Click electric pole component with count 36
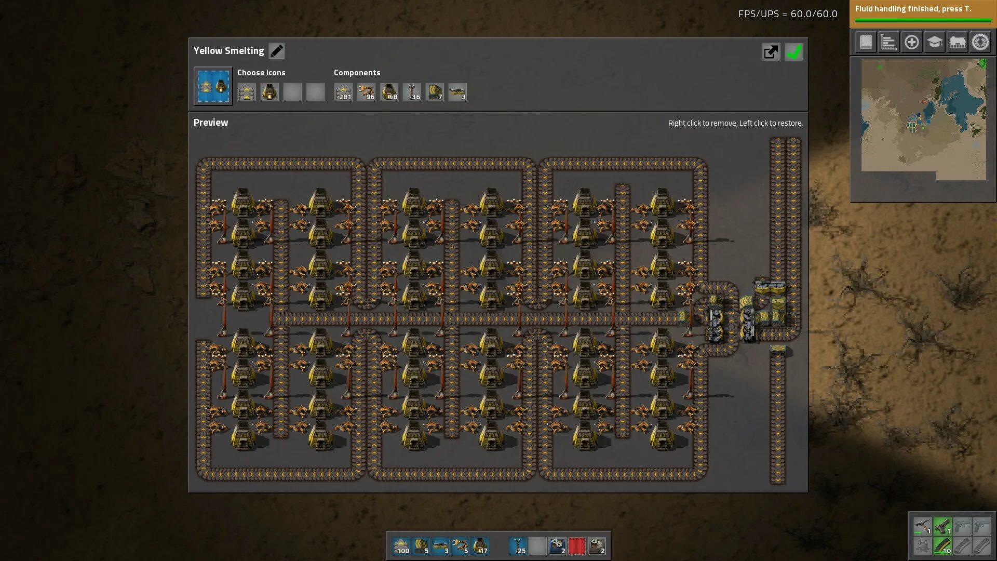This screenshot has width=997, height=561. 412,92
